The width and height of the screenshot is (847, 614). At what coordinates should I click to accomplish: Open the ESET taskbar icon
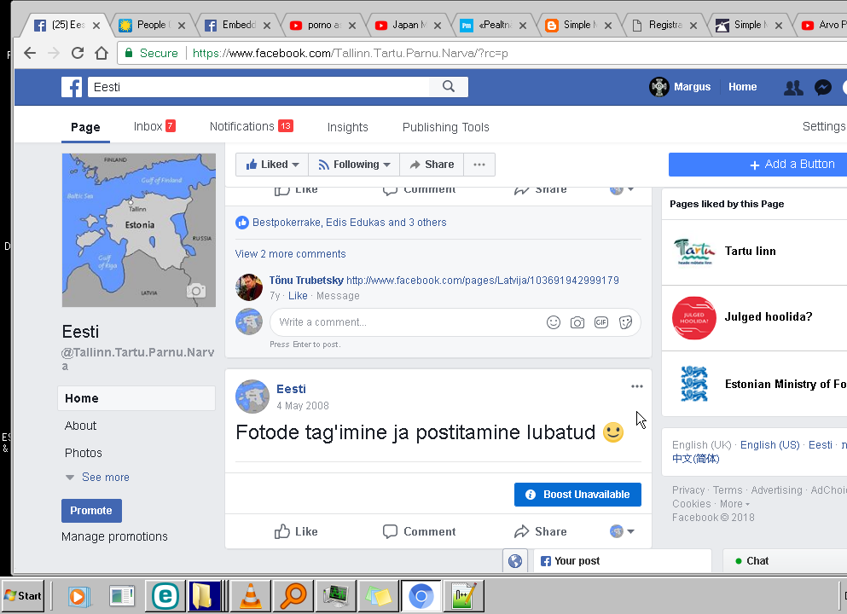point(165,596)
